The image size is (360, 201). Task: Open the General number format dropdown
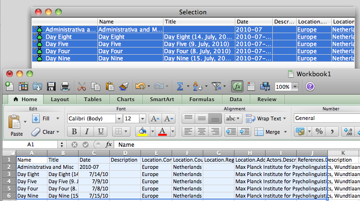pos(325,118)
